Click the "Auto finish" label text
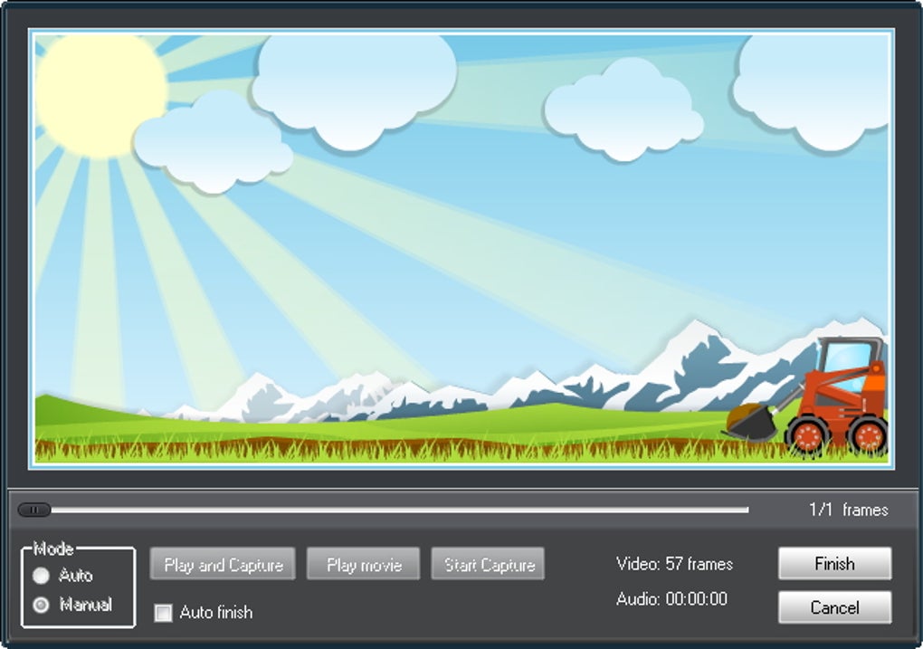The width and height of the screenshot is (923, 649). tap(215, 613)
